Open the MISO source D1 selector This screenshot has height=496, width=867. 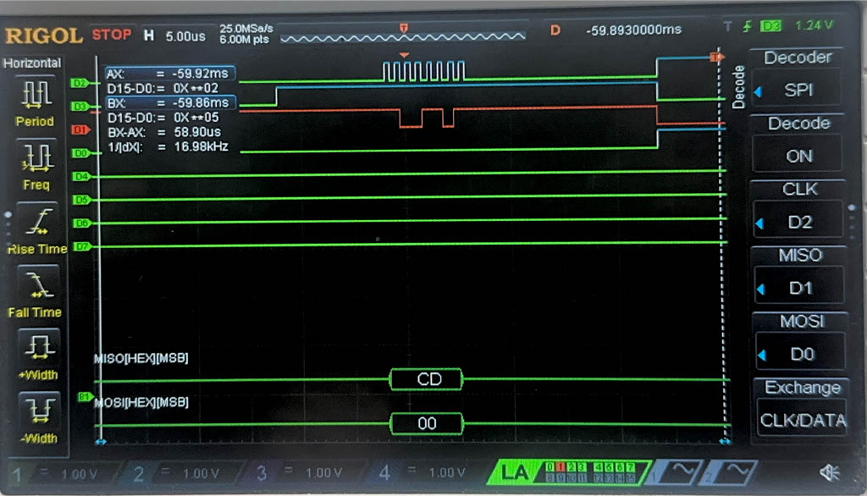coord(799,288)
